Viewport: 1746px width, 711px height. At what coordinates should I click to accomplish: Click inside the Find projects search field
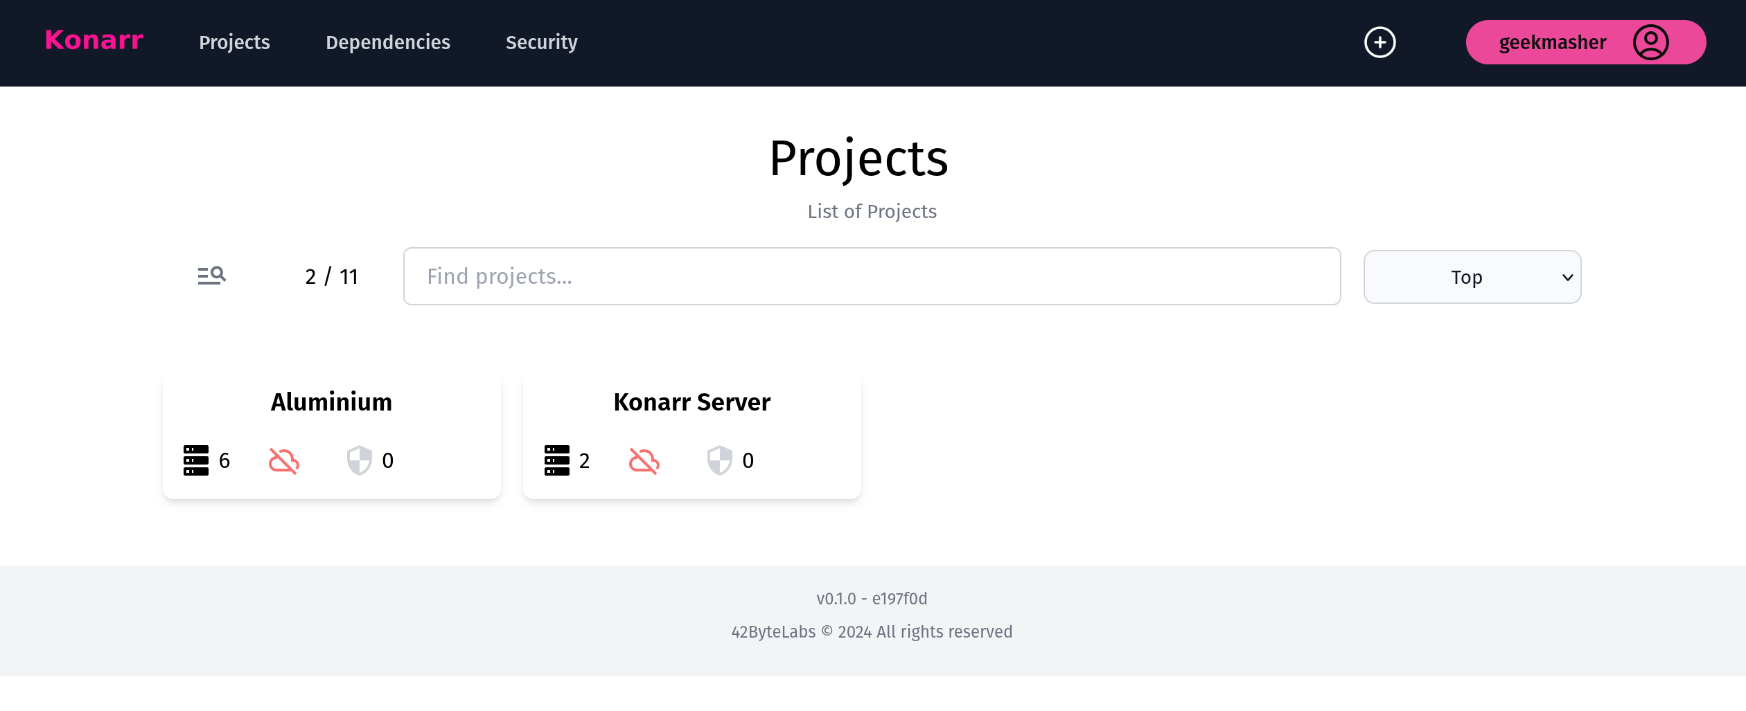pos(872,276)
